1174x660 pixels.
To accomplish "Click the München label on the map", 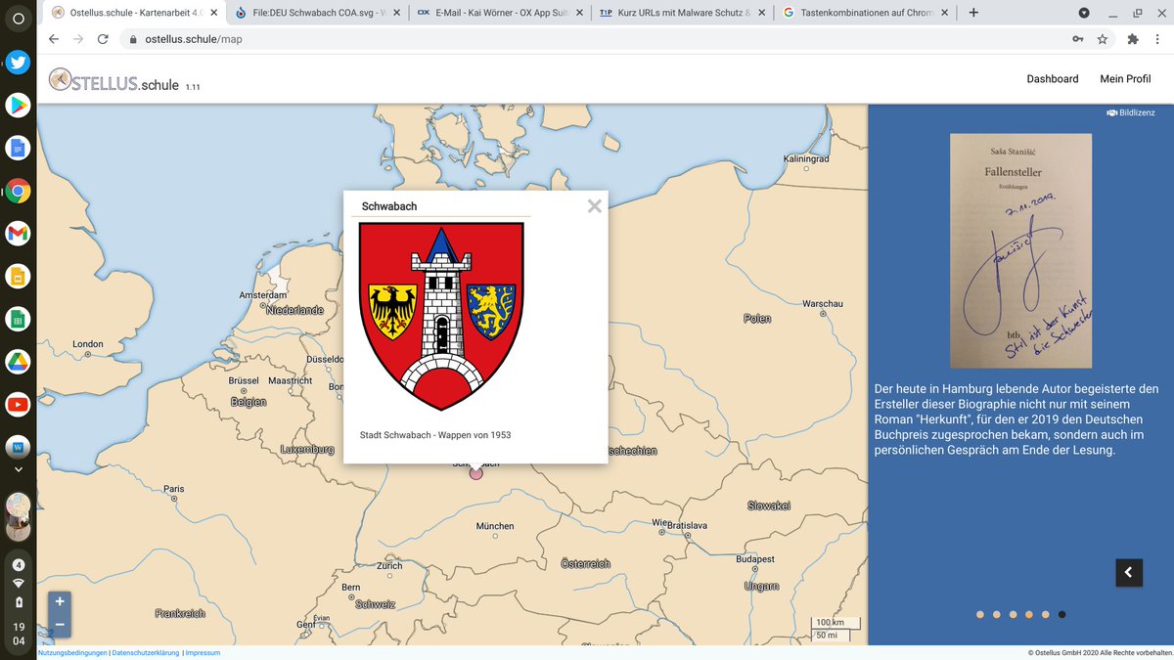I will point(495,526).
